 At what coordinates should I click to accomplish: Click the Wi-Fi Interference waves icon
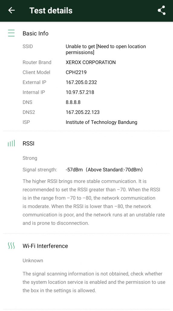(11, 246)
